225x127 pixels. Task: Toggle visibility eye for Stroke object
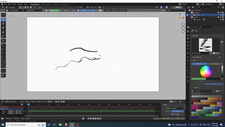[220, 15]
